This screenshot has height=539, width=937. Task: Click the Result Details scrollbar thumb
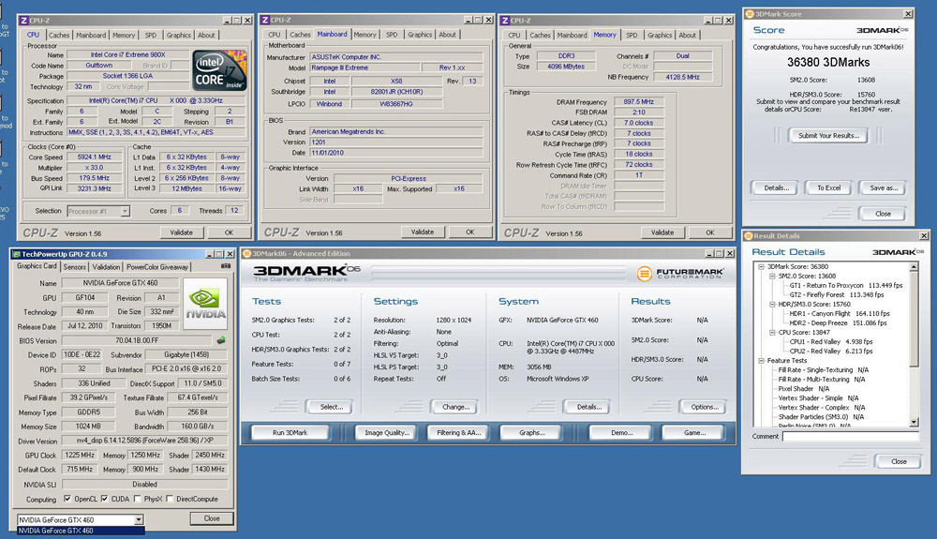click(x=913, y=319)
